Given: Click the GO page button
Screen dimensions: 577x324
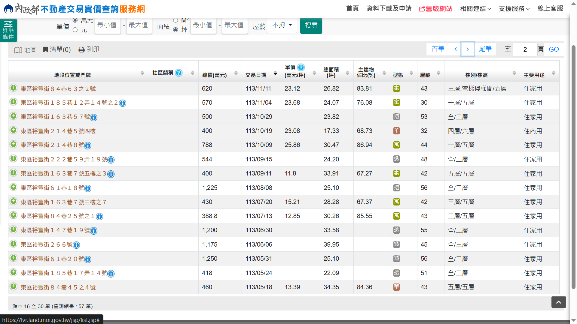Looking at the screenshot, I should coord(554,49).
